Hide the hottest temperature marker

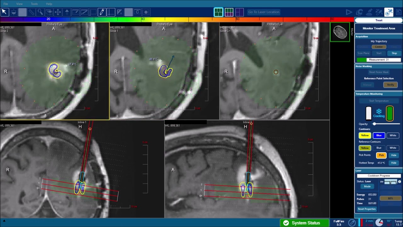(x=394, y=163)
